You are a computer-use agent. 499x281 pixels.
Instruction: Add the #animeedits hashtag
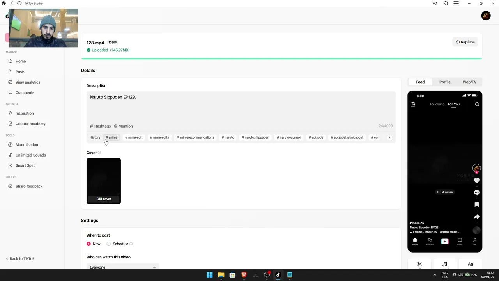pyautogui.click(x=159, y=137)
